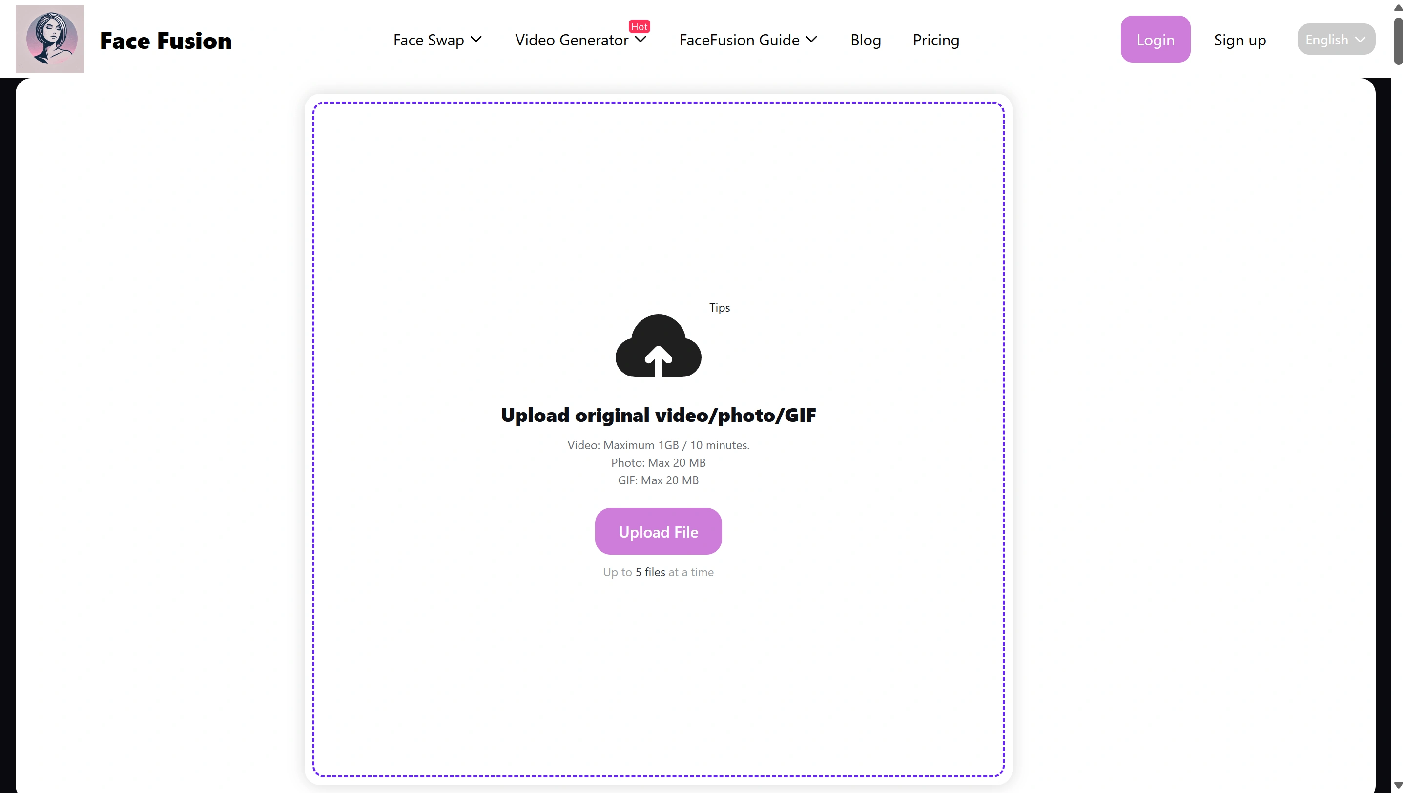The width and height of the screenshot is (1406, 793).
Task: Click the Face Fusion brand title
Action: click(x=166, y=41)
